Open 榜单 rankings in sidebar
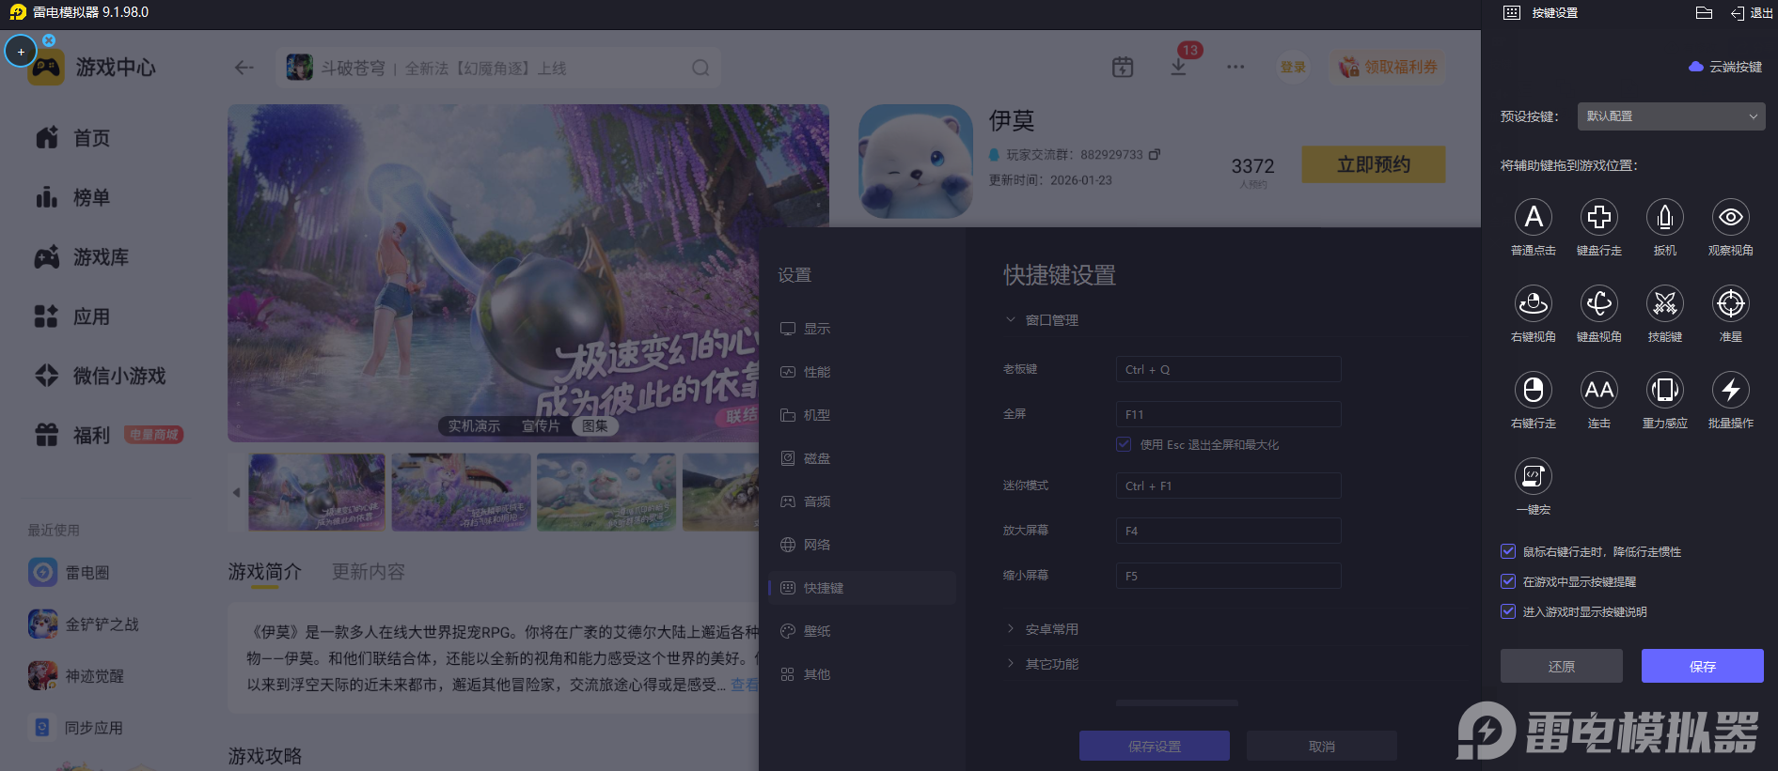This screenshot has height=771, width=1778. click(73, 197)
